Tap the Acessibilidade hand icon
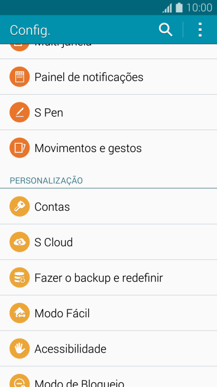Image resolution: width=217 pixels, height=387 pixels. pyautogui.click(x=20, y=349)
